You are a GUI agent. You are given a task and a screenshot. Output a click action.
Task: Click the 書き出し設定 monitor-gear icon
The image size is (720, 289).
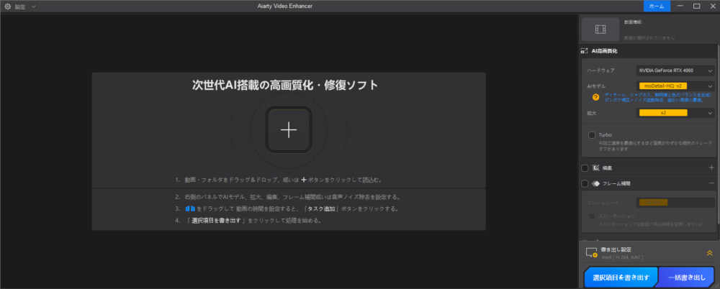pyautogui.click(x=591, y=253)
